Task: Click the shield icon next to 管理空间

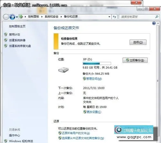Action: tap(84, 79)
